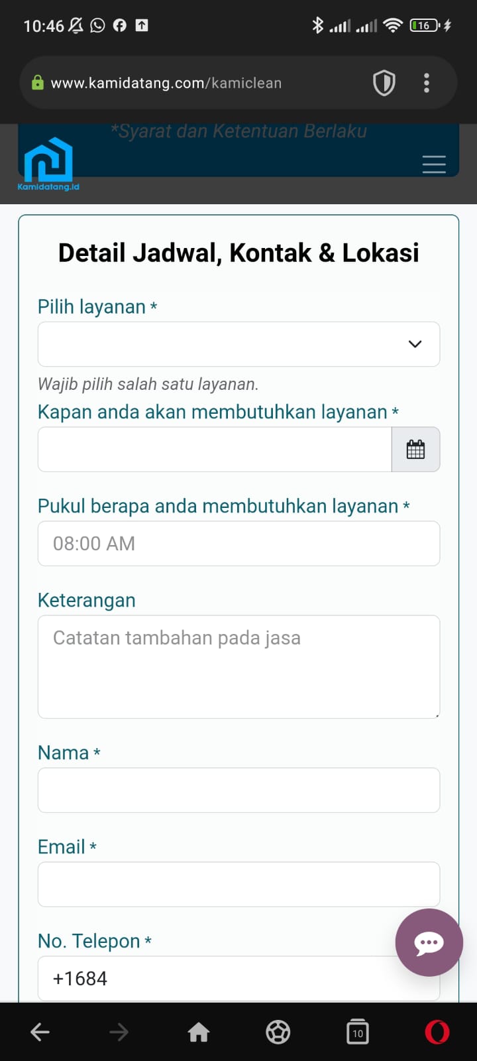Open the calendar date picker icon
This screenshot has height=1061, width=477.
pos(415,450)
